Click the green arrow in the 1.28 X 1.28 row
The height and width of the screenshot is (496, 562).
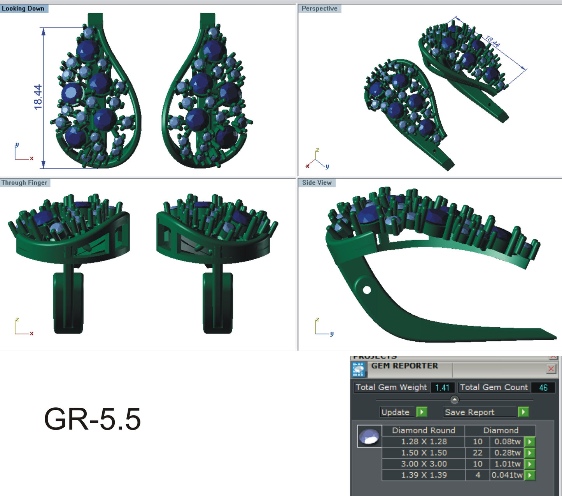point(530,442)
